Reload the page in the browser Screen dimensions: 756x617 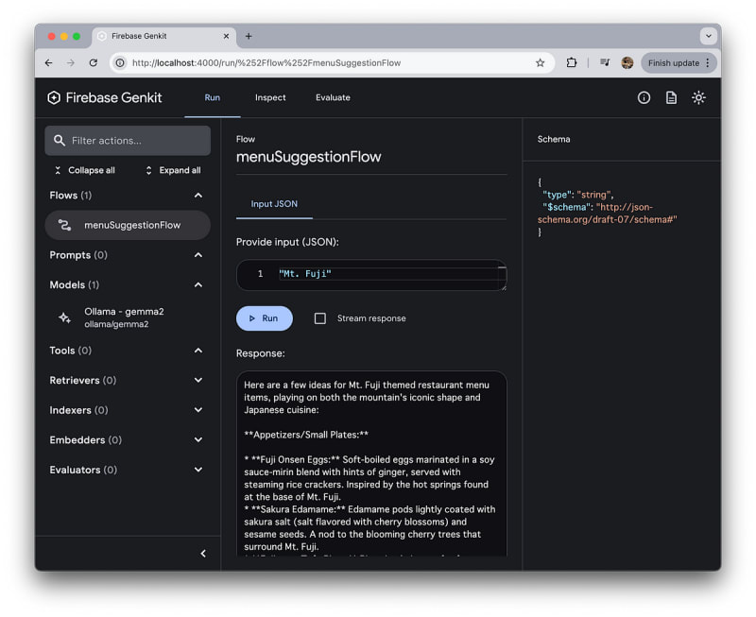click(93, 63)
